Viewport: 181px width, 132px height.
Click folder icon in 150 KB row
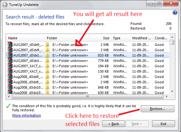pos(47,71)
